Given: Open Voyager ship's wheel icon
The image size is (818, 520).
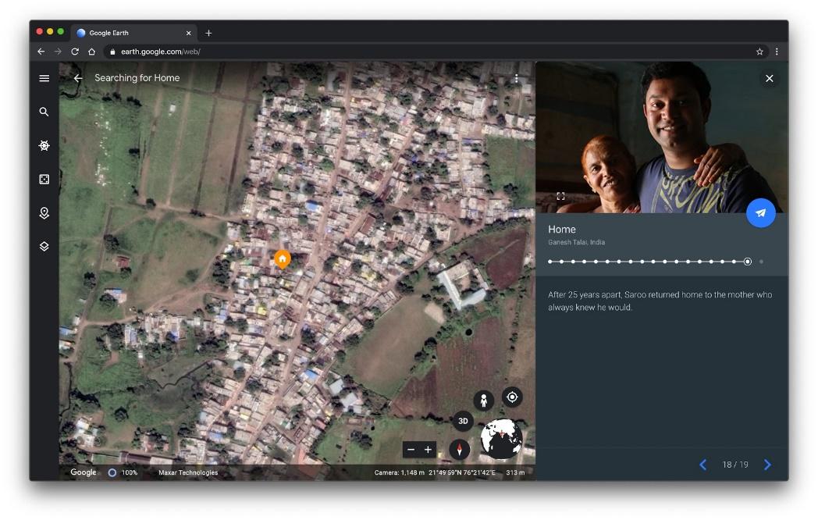Looking at the screenshot, I should click(x=44, y=146).
